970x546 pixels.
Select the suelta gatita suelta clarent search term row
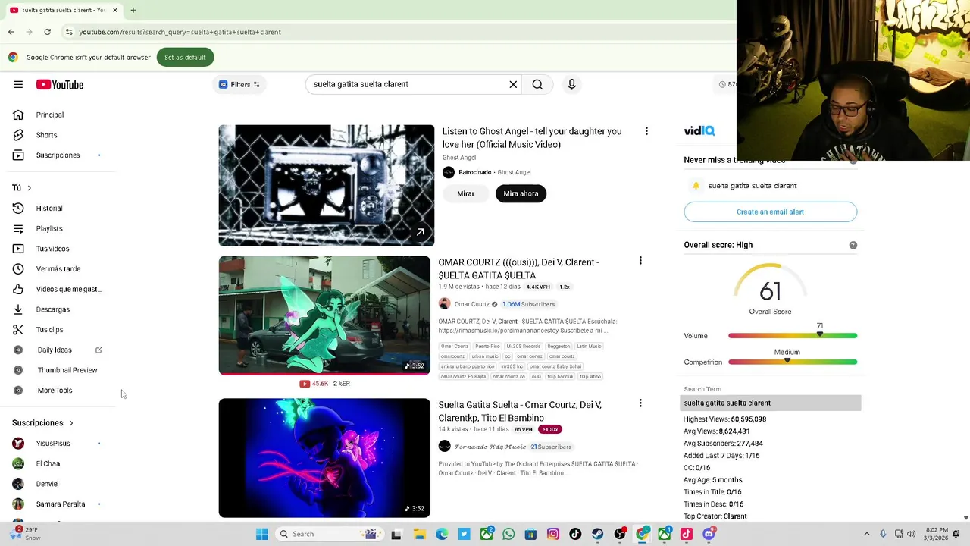[x=771, y=403]
